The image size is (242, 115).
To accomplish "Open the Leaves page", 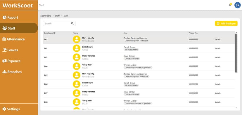I will pos(19,50).
